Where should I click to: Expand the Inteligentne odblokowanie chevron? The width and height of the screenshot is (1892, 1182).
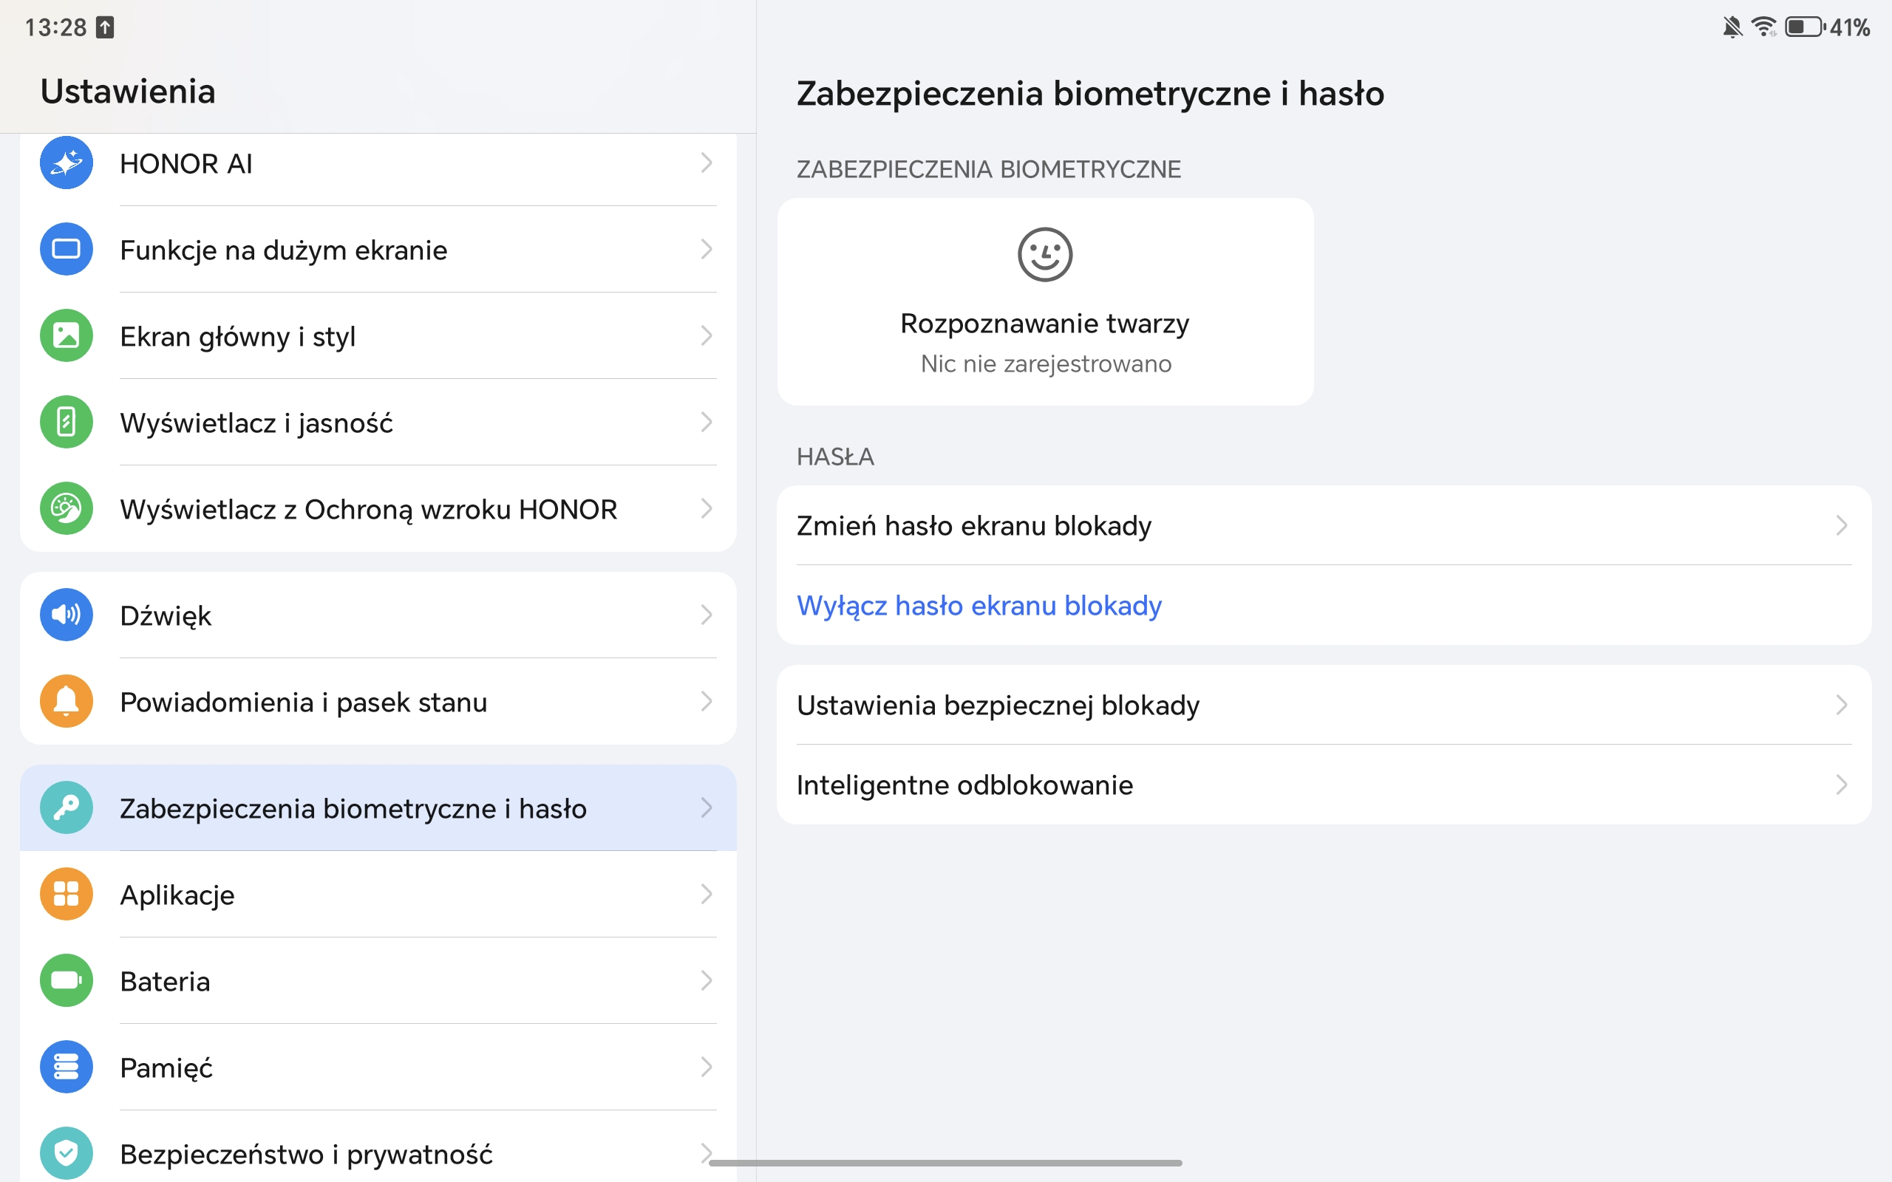1841,785
